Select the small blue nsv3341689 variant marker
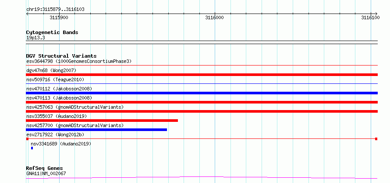The image size is (390, 183). pyautogui.click(x=32, y=148)
